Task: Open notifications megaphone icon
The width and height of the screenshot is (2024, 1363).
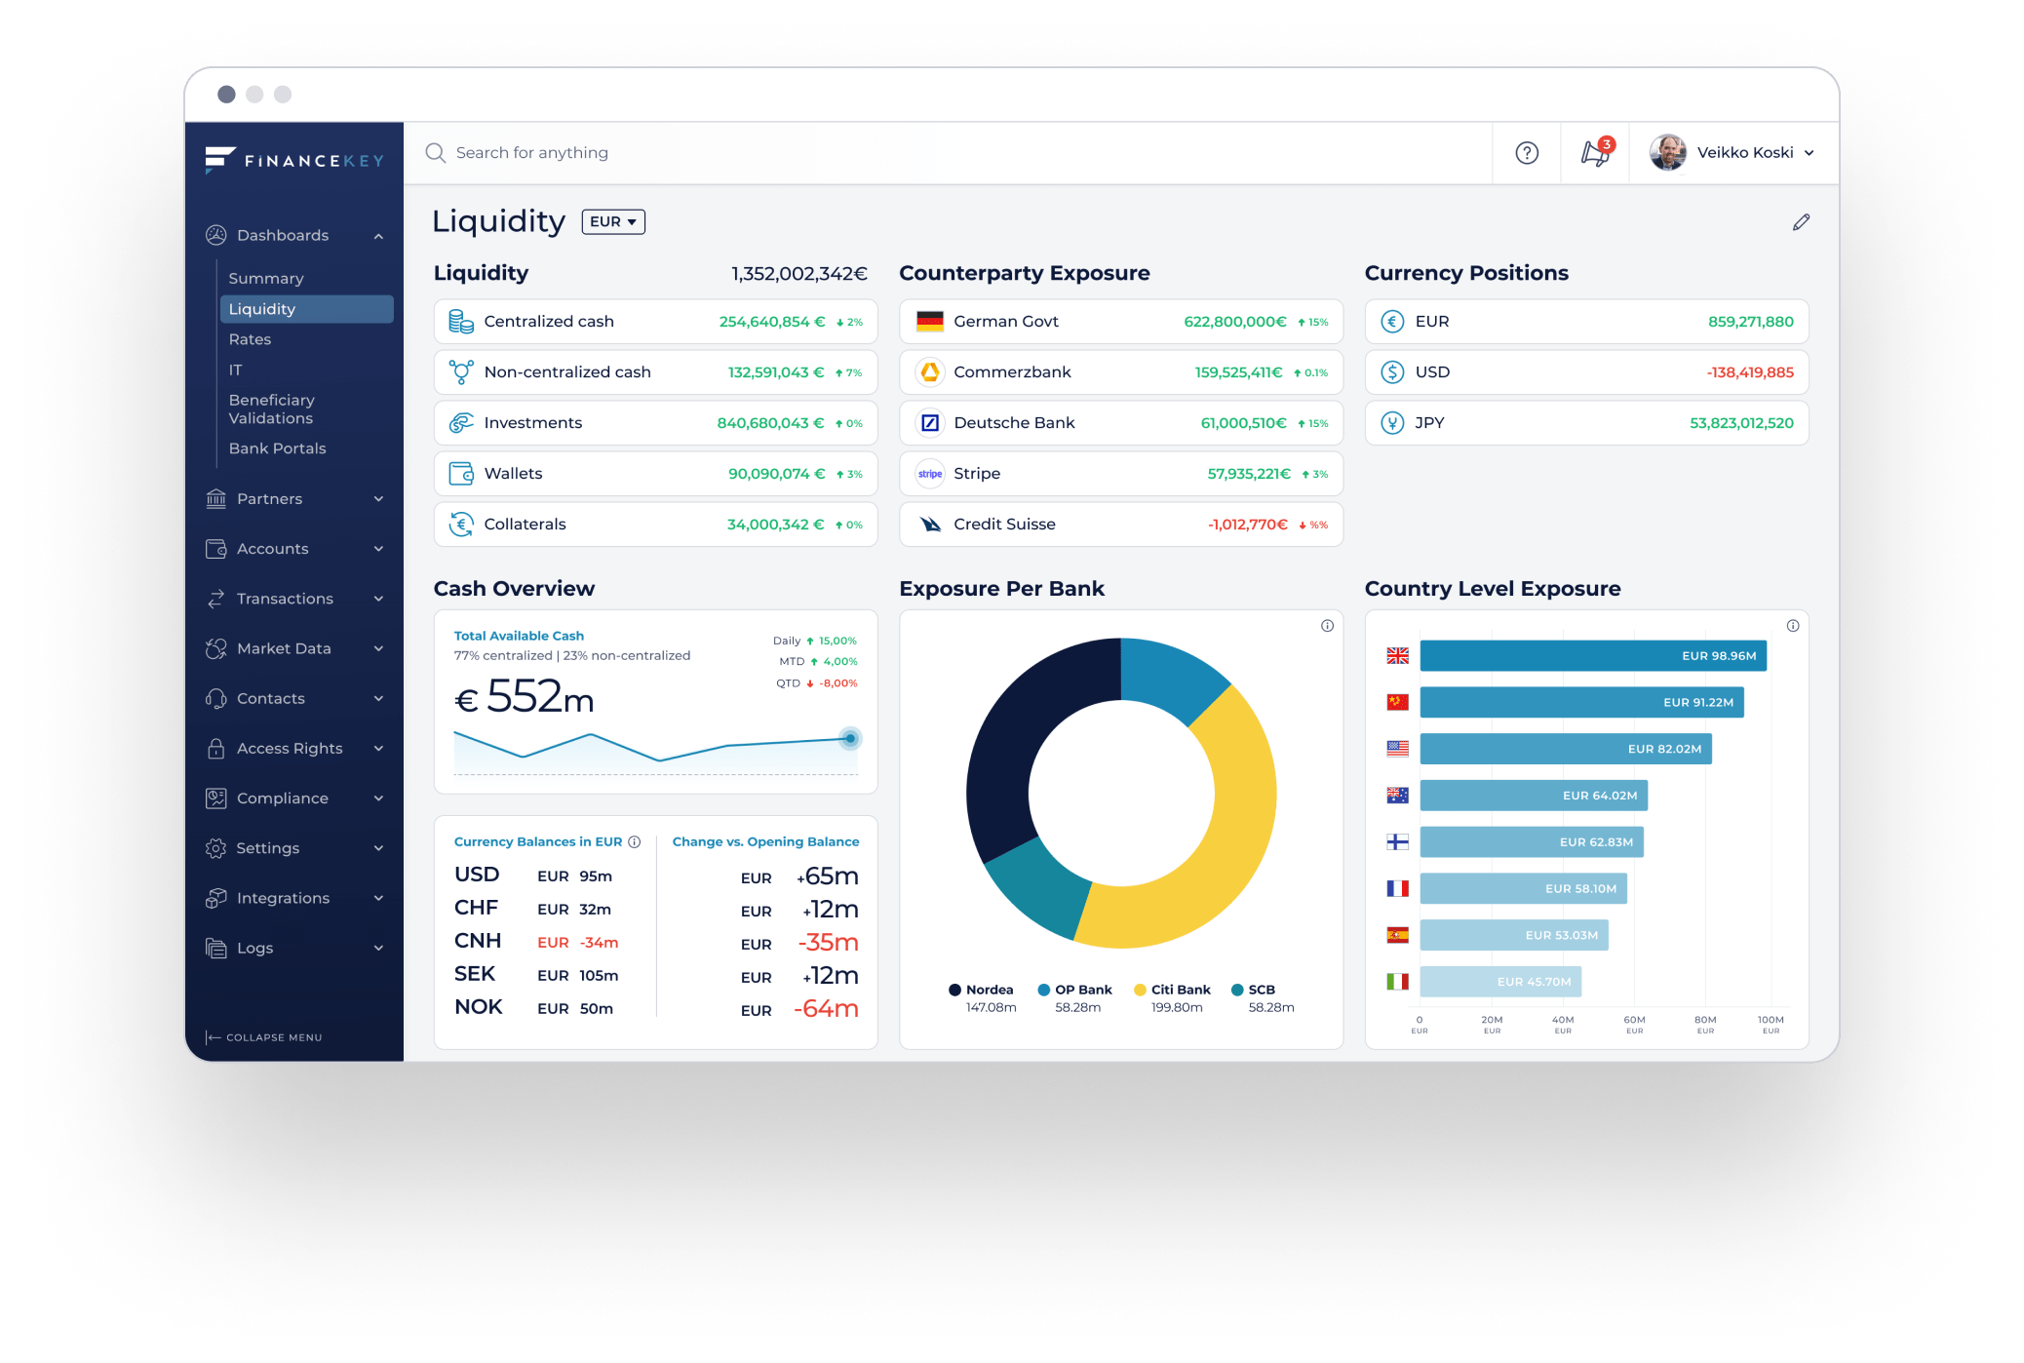Action: click(x=1596, y=152)
